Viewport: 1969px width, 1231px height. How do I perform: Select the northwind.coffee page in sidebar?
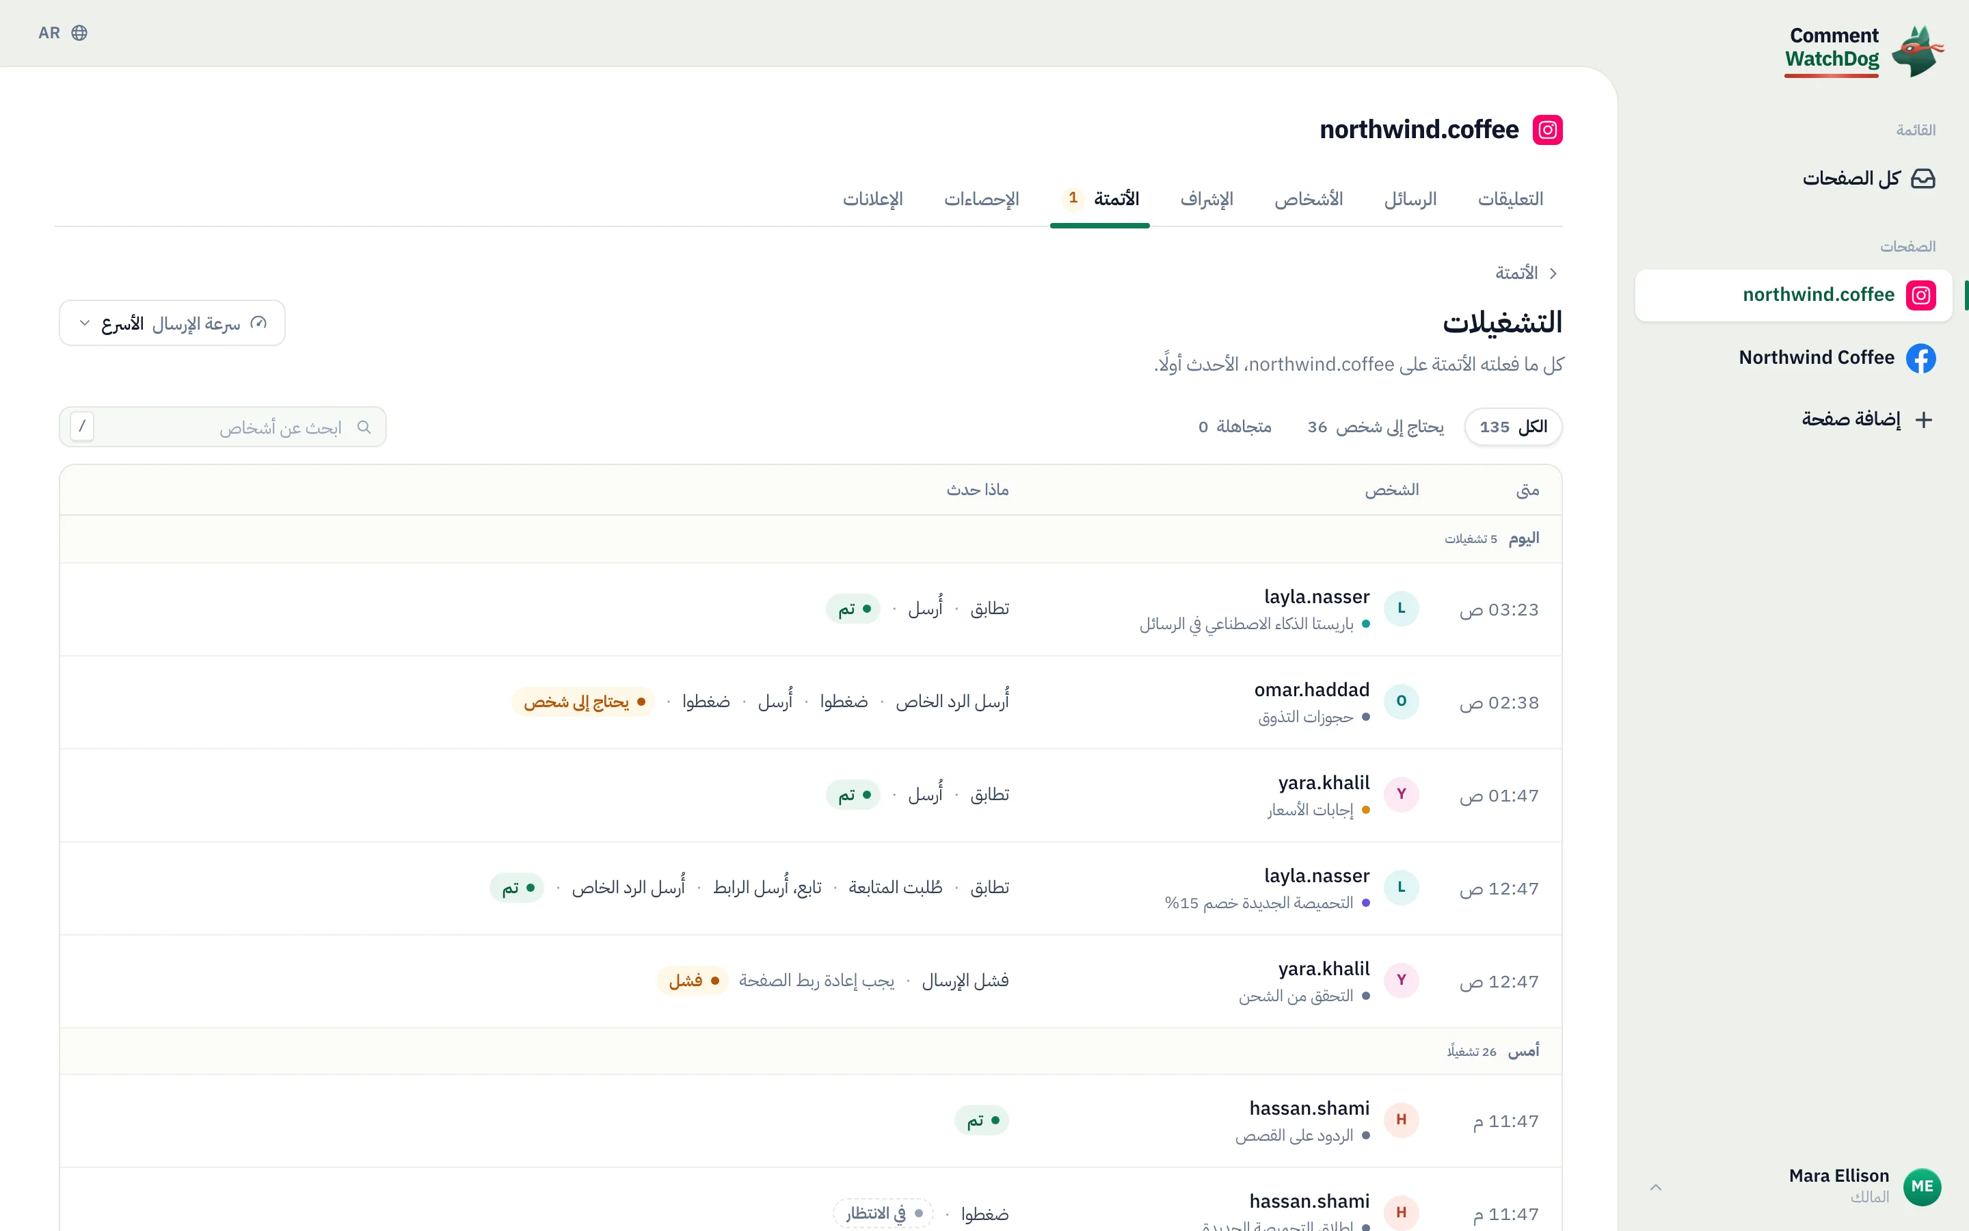pos(1793,295)
